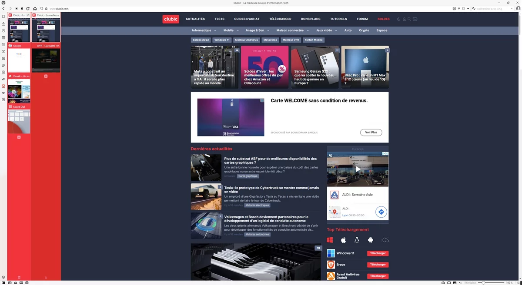Toggle Clubic dark mode moon icon
Image resolution: width=522 pixels, height=285 pixels.
tap(398, 19)
